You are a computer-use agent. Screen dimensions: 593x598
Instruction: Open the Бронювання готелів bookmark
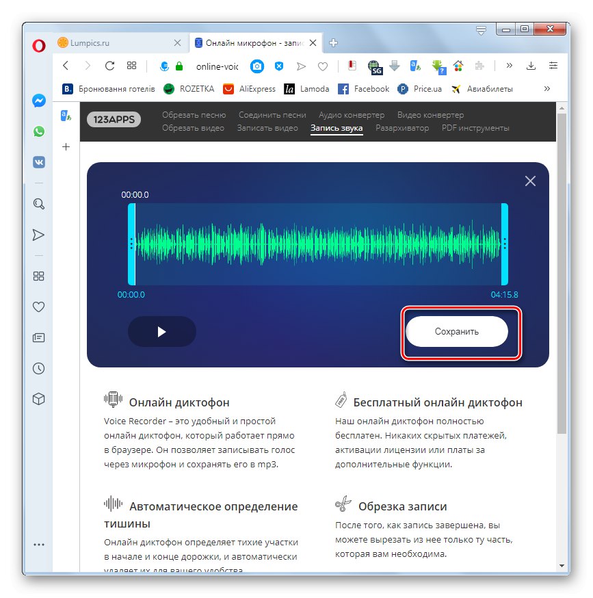point(108,89)
